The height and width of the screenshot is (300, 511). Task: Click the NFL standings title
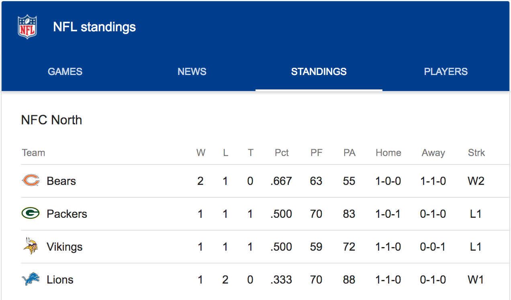[x=94, y=27]
